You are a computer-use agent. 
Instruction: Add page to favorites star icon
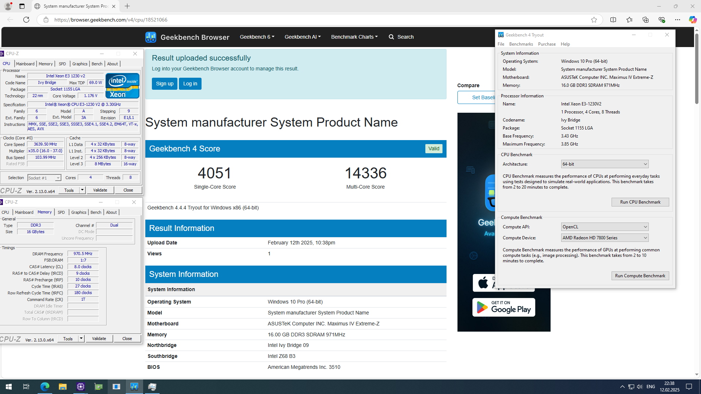(594, 20)
